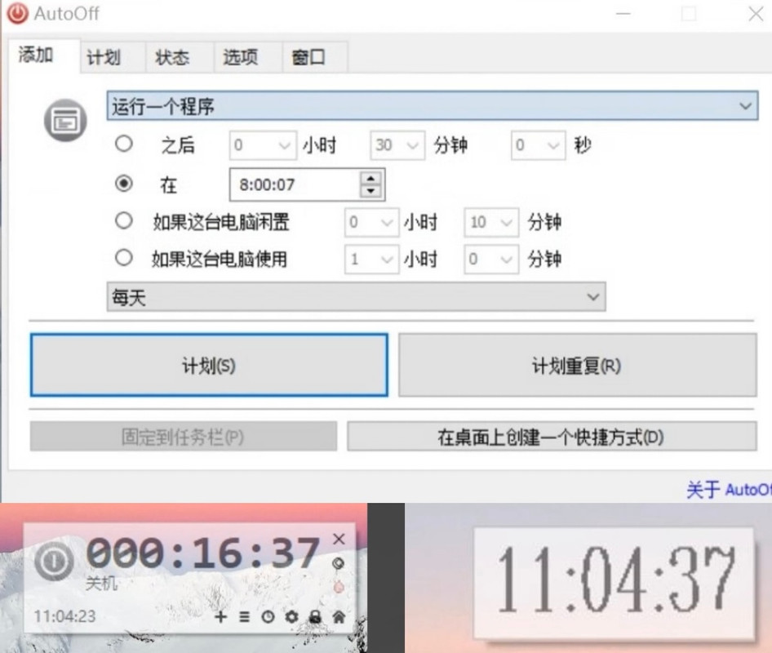Click the home icon in countdown widget
The width and height of the screenshot is (772, 653).
339,616
